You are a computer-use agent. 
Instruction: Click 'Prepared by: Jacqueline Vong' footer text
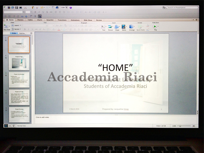pos(116,109)
